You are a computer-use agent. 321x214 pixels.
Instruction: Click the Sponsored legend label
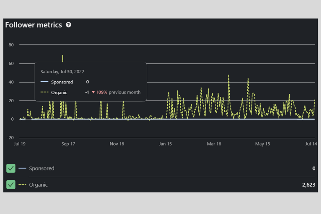pos(42,168)
